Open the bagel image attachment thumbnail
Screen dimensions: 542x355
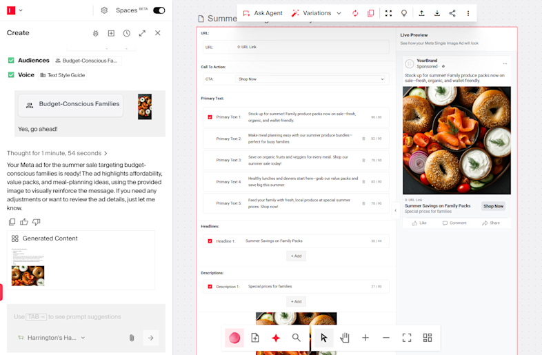[145, 107]
